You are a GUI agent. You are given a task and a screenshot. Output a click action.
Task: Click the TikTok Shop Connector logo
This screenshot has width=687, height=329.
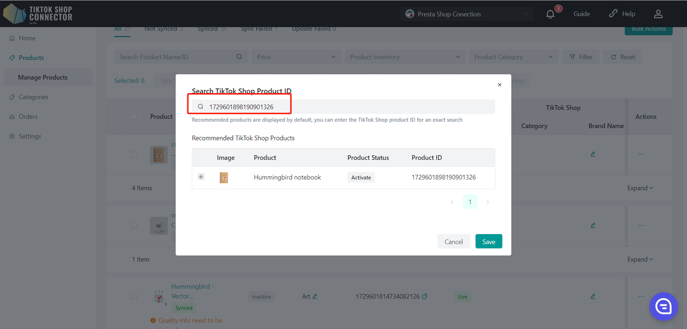pos(38,14)
